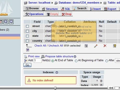Go to the Search tab
The image size is (120, 90).
[x=80, y=8]
